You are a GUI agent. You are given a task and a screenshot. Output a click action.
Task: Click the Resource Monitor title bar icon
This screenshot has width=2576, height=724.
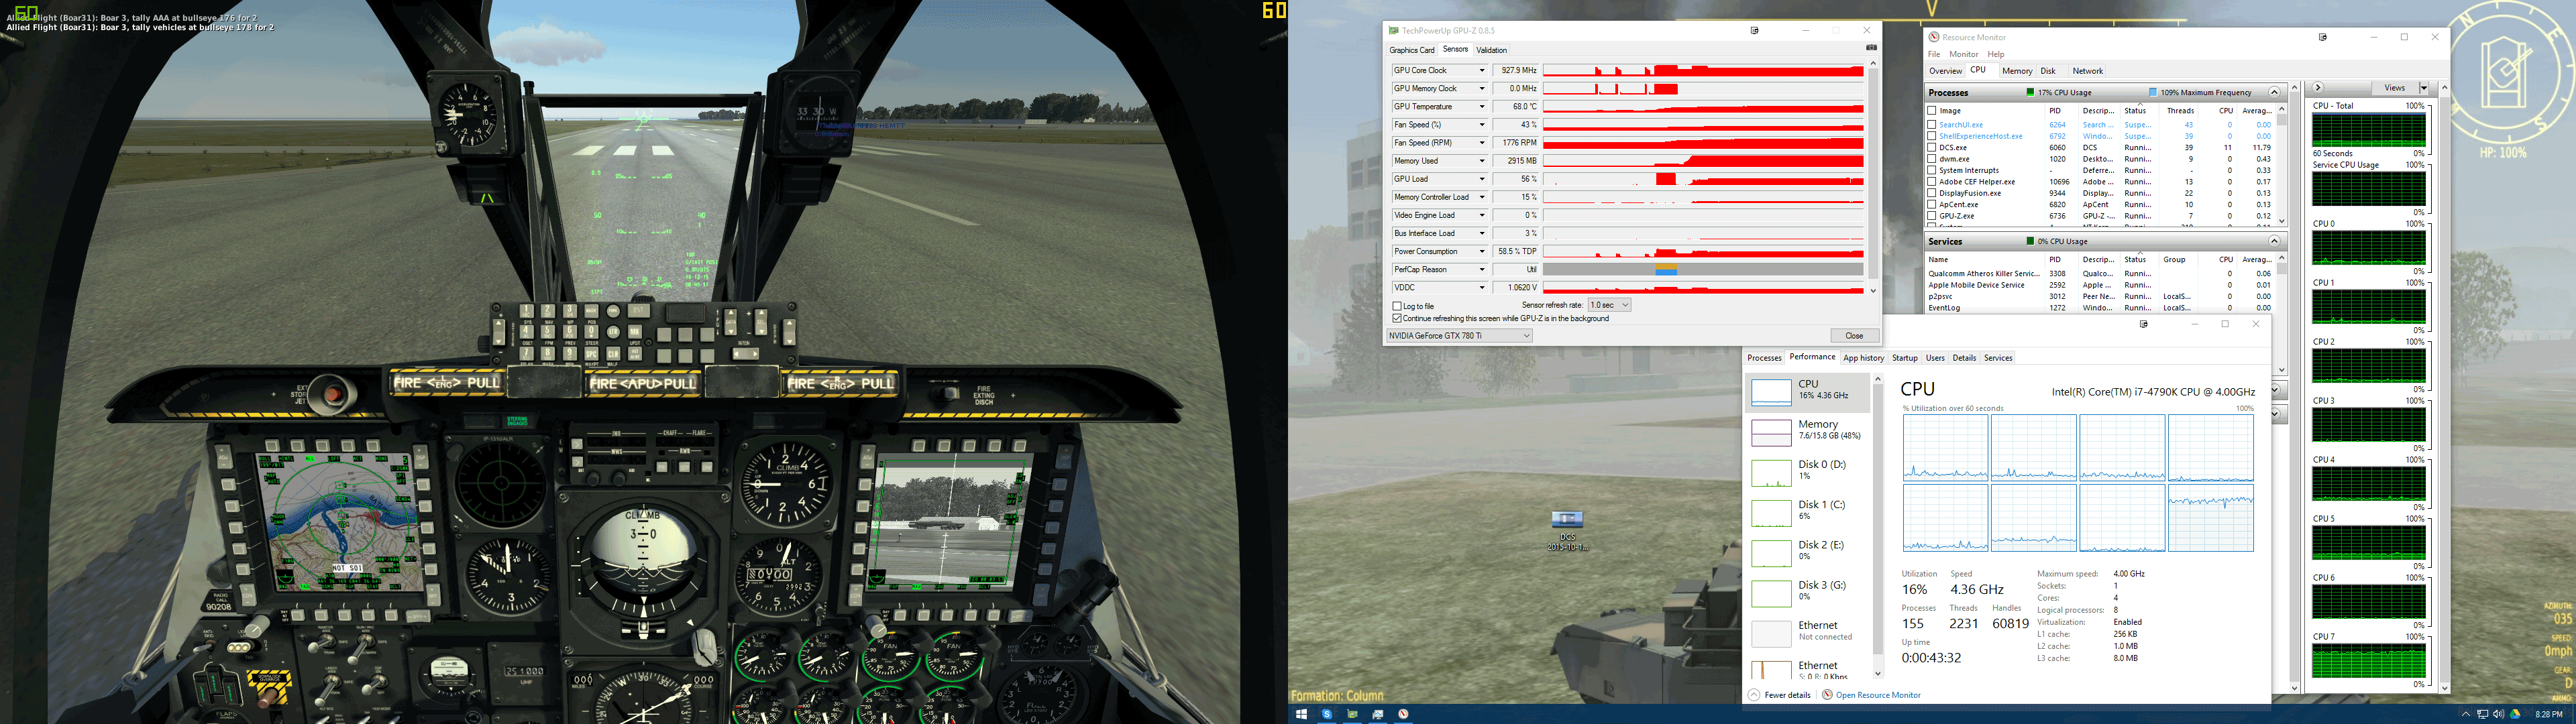coord(1934,37)
